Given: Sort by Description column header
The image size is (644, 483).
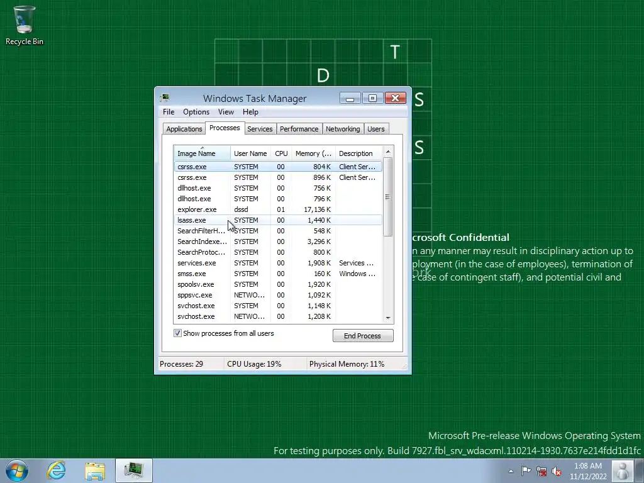Looking at the screenshot, I should 358,153.
